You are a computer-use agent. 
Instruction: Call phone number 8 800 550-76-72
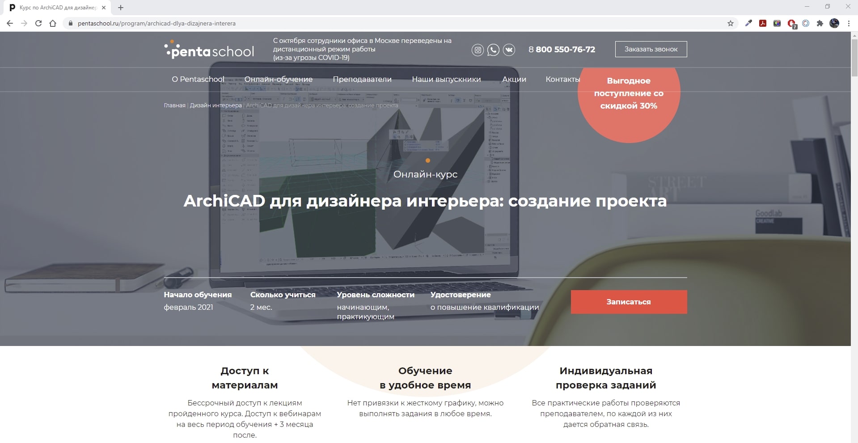pos(562,50)
